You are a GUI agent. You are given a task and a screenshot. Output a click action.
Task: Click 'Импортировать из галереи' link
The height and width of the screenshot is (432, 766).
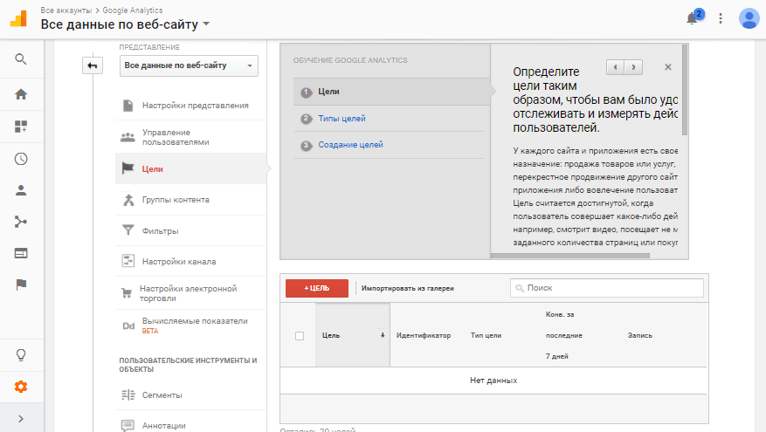(408, 288)
